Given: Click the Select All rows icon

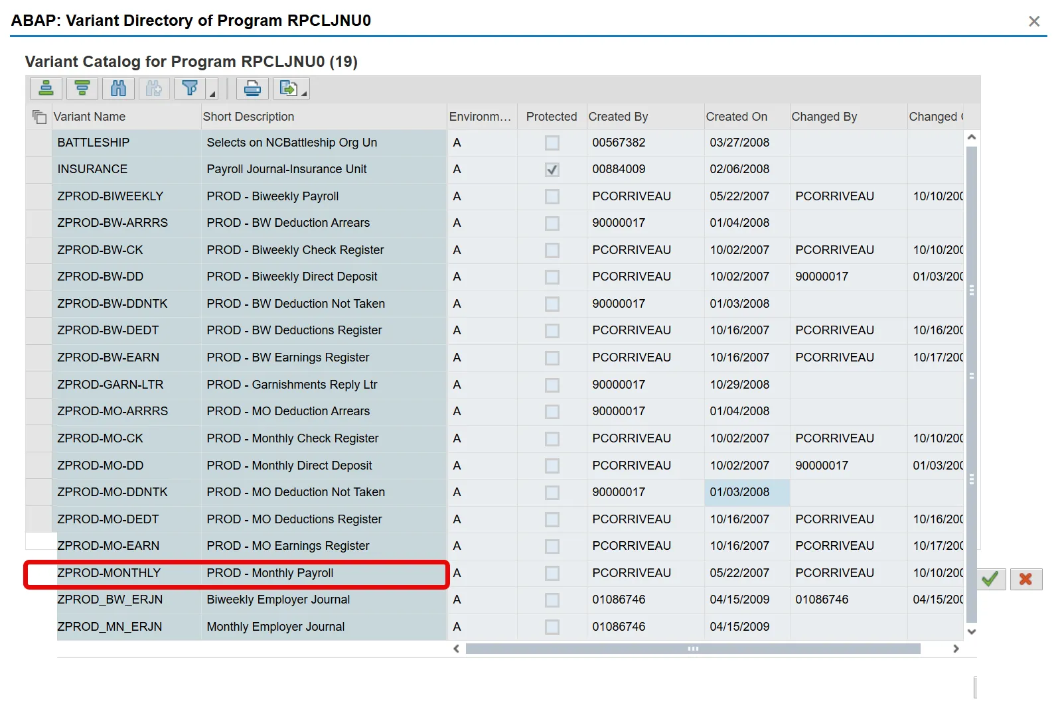Looking at the screenshot, I should tap(39, 117).
